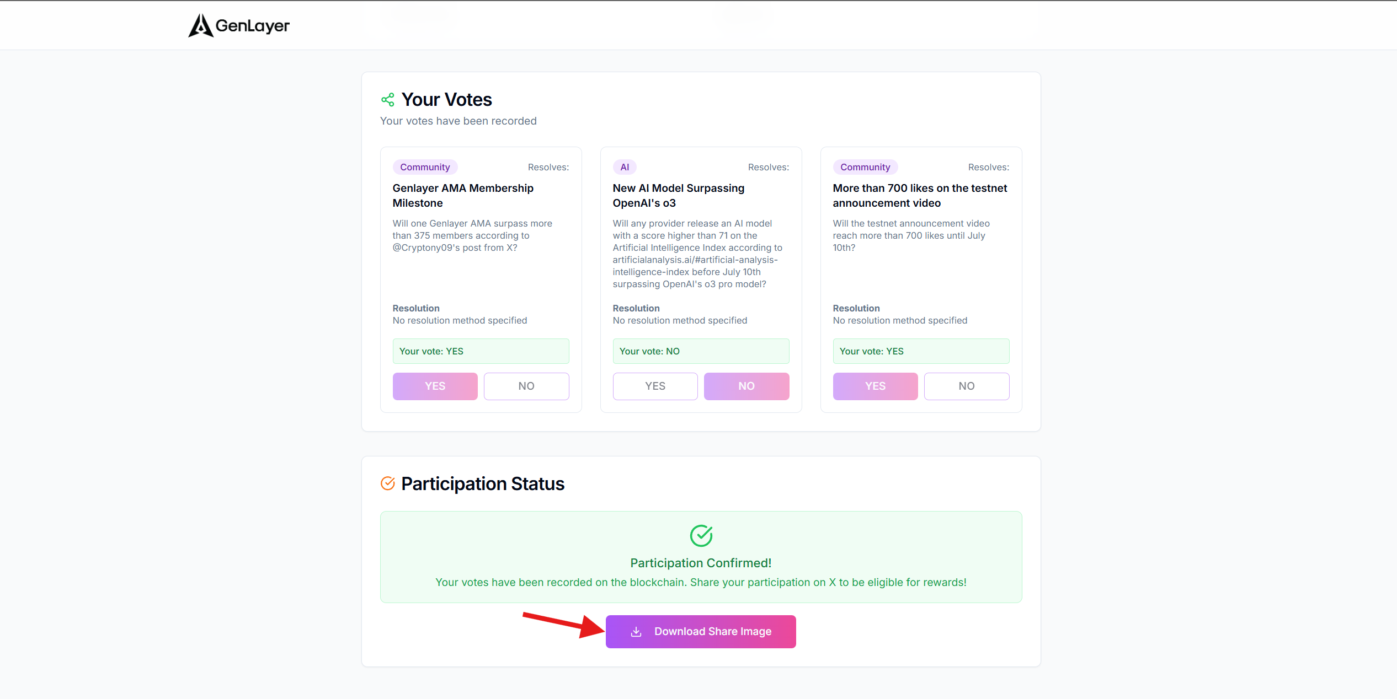Click the Participation Confirmed! heading
Image resolution: width=1397 pixels, height=699 pixels.
click(701, 563)
